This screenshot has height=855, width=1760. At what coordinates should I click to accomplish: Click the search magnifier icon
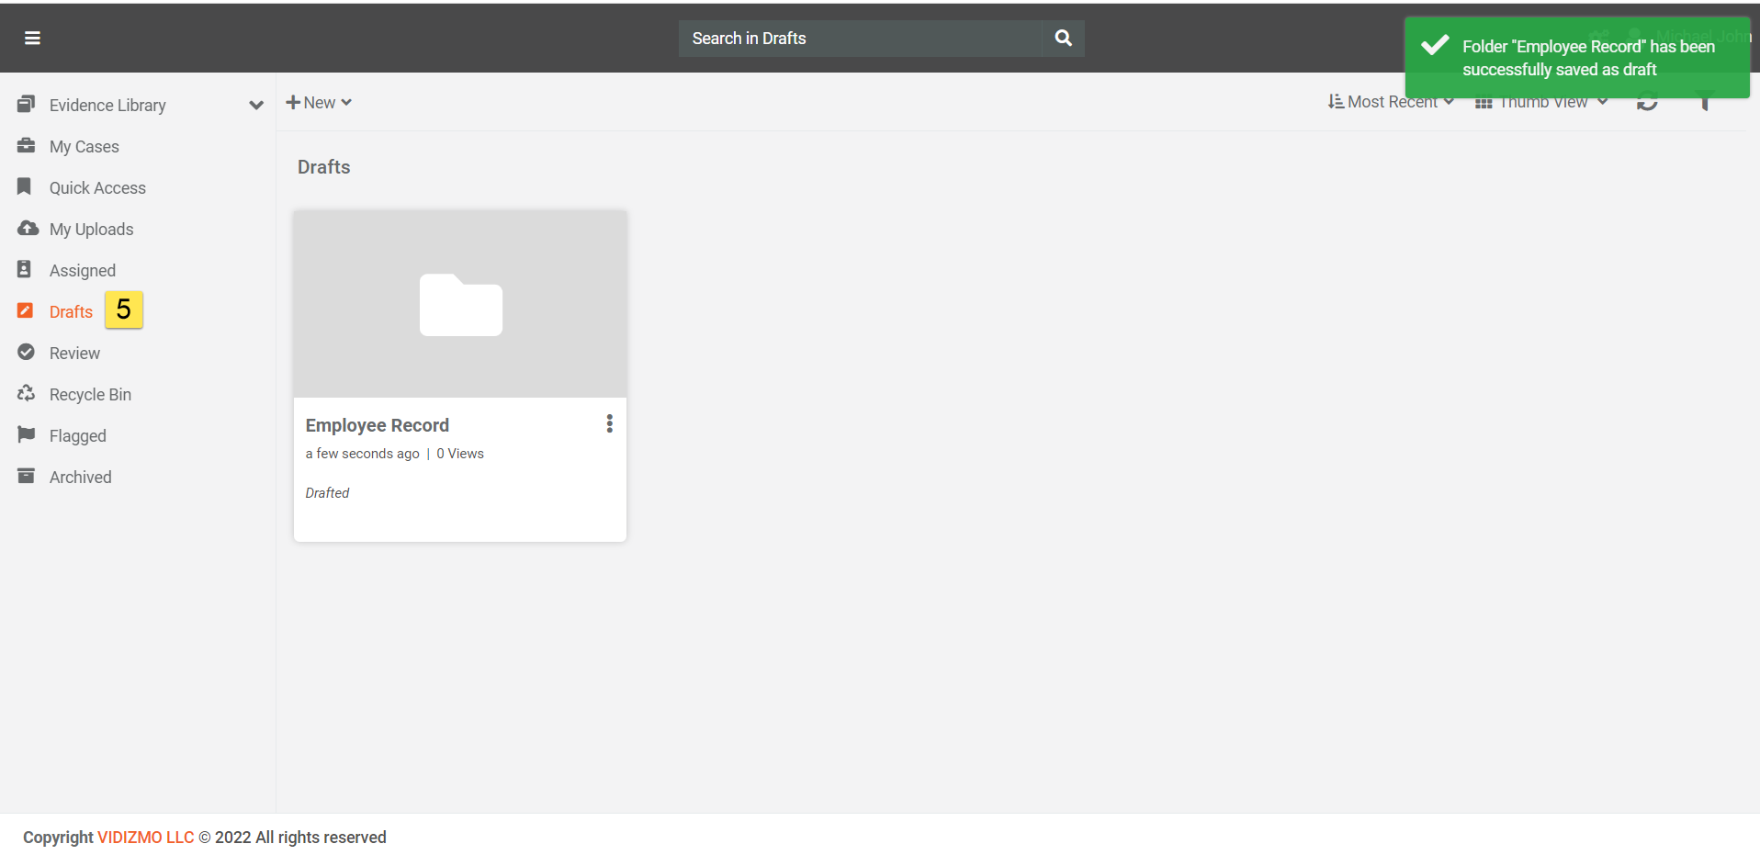pos(1063,38)
